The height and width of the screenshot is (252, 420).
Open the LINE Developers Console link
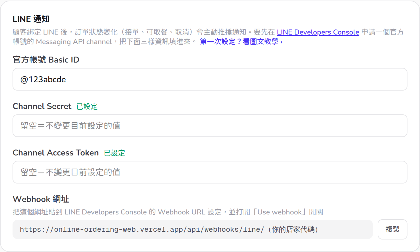point(318,32)
